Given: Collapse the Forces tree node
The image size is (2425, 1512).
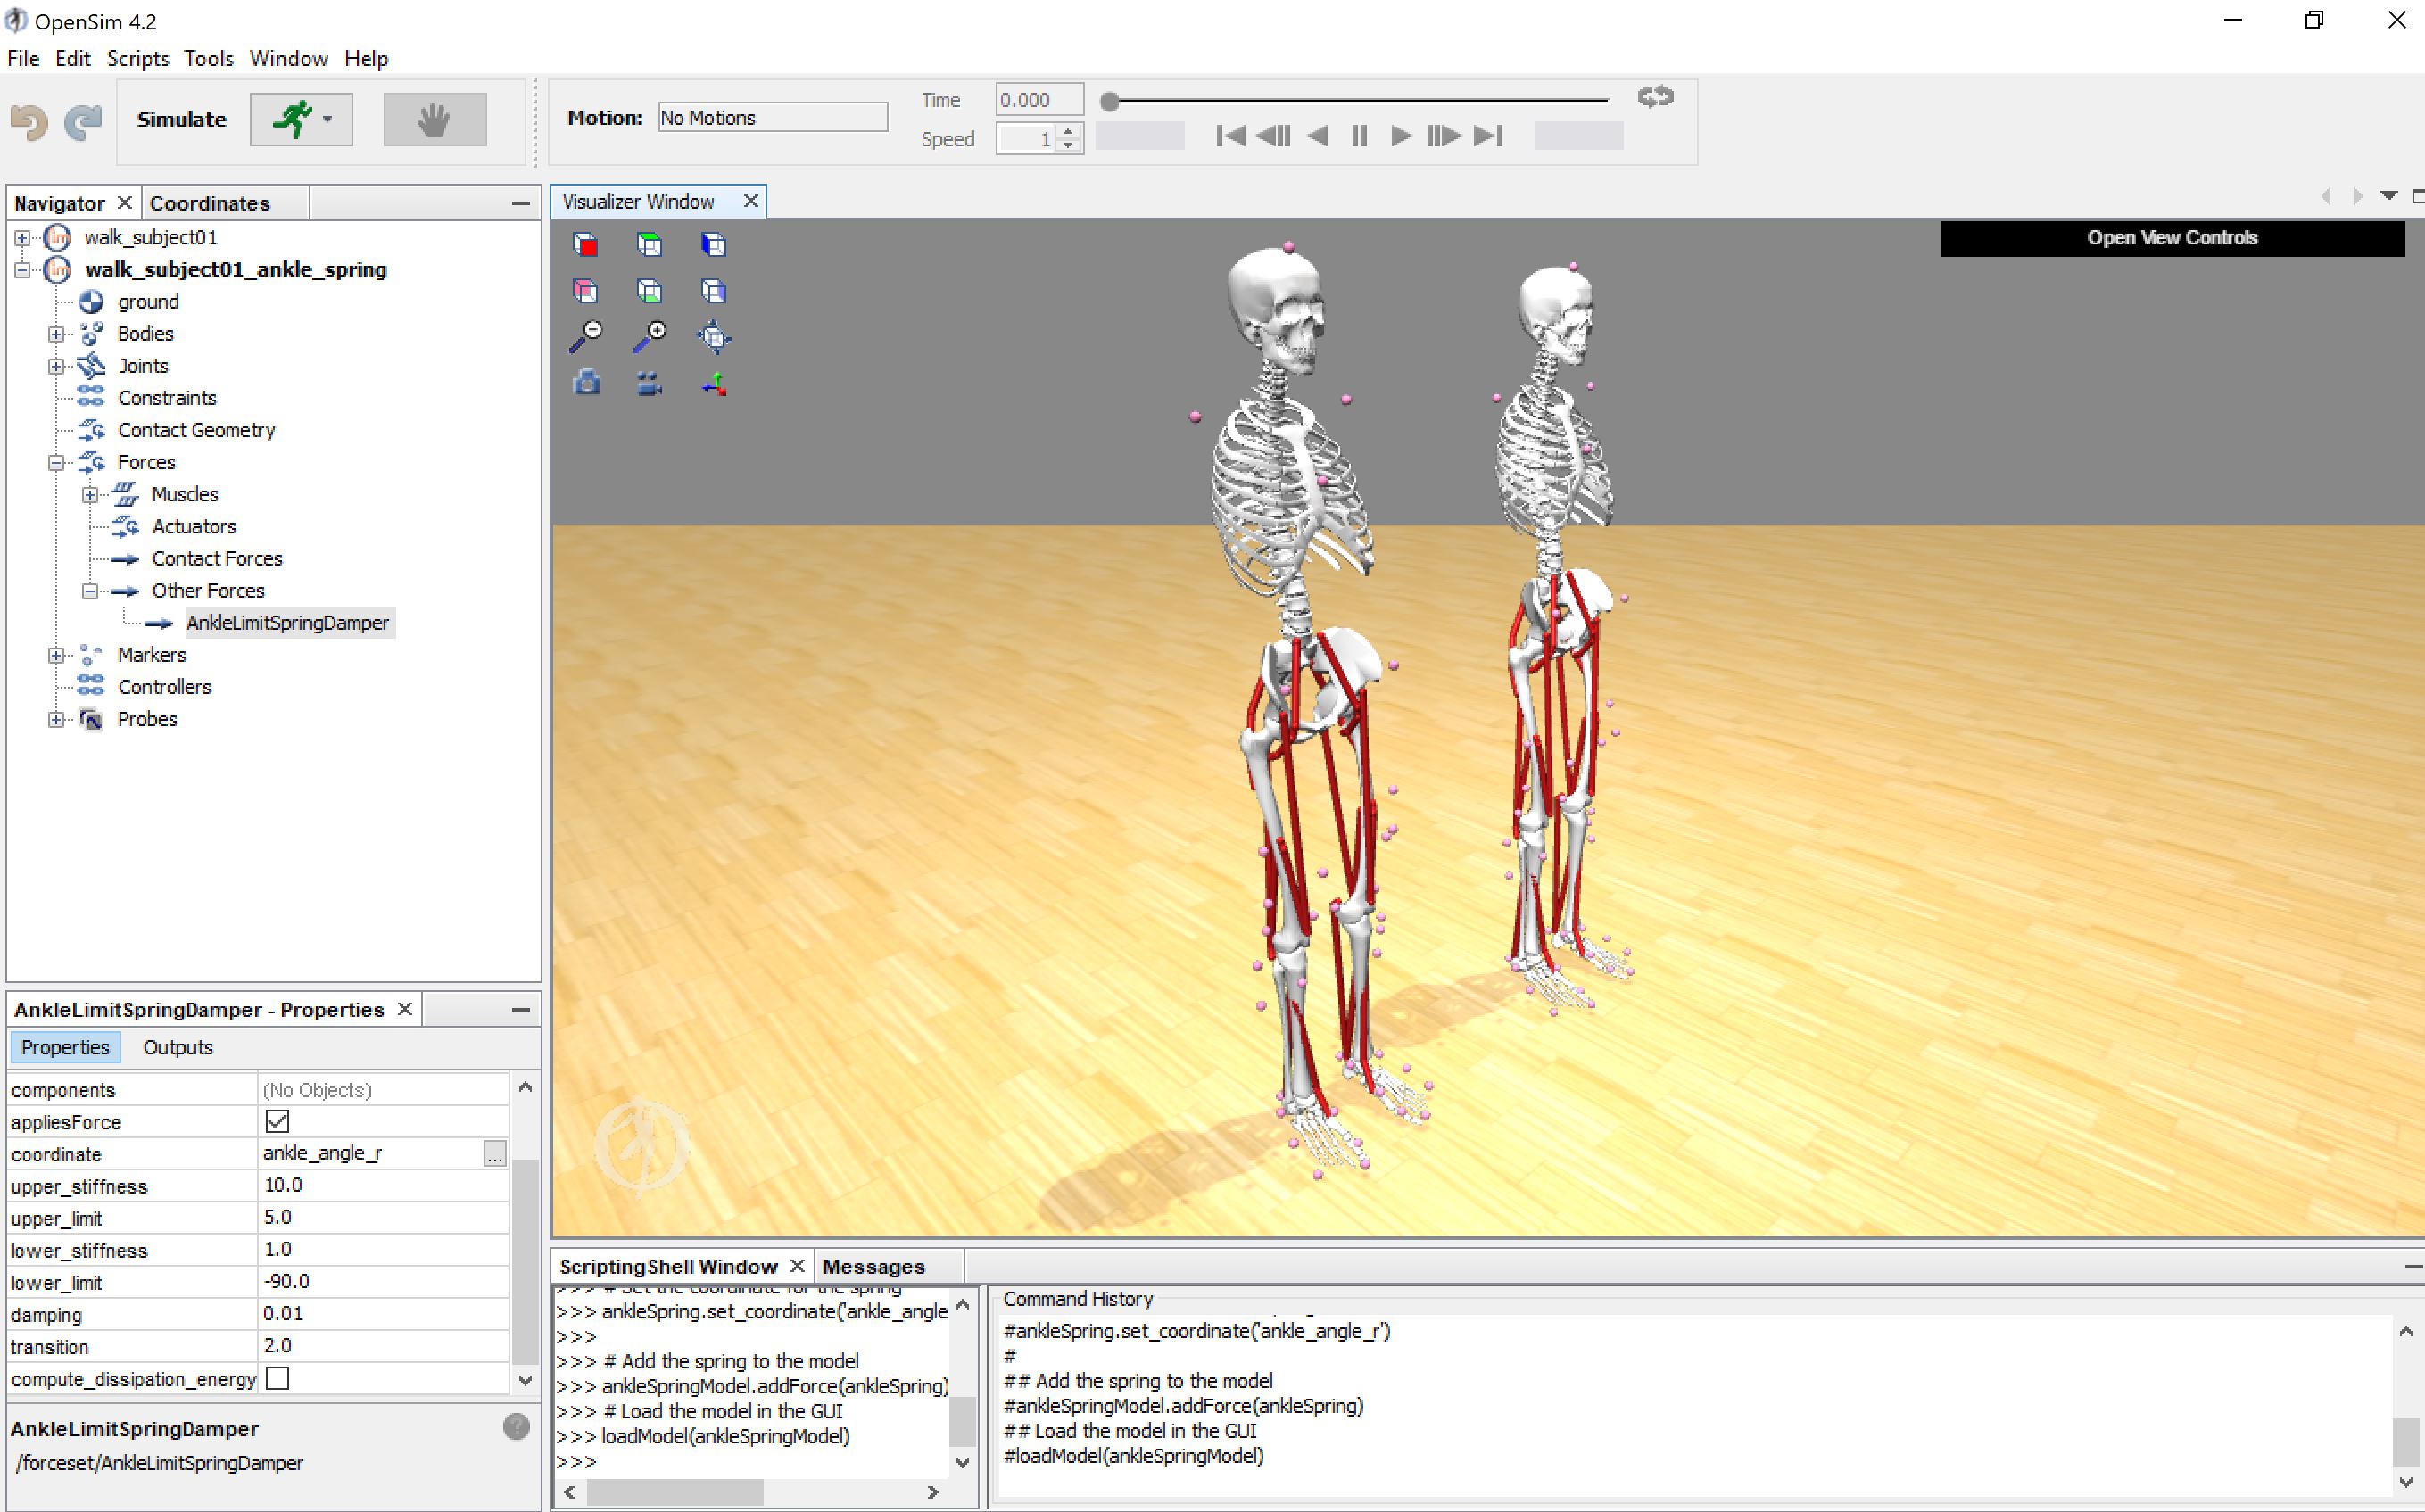Looking at the screenshot, I should (x=56, y=462).
